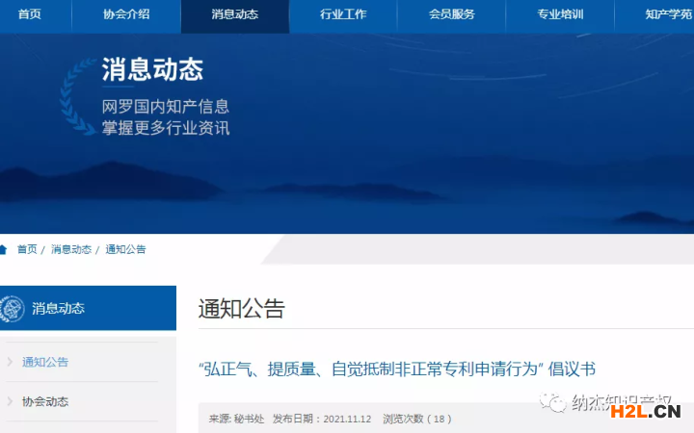Screen dimensions: 694x433
Task: Navigate to 专业培训 in the top menu
Action: (561, 14)
